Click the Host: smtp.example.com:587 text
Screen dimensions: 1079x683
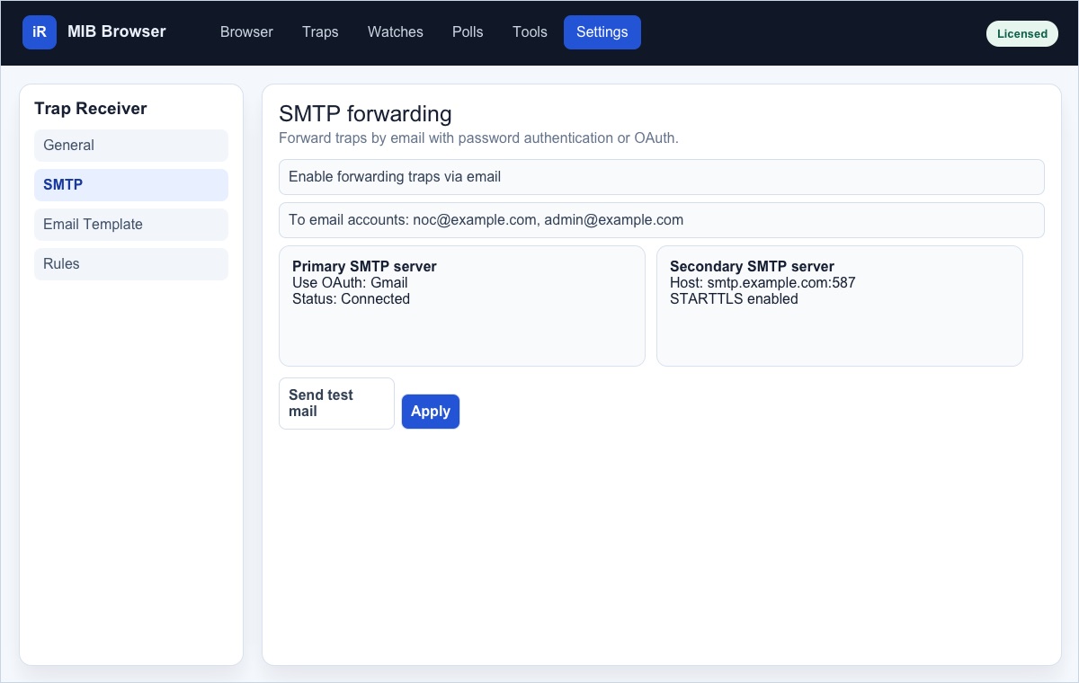click(x=762, y=283)
